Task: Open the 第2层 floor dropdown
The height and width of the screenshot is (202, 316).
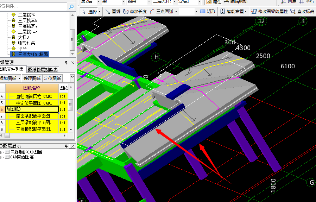Action: 98,2
